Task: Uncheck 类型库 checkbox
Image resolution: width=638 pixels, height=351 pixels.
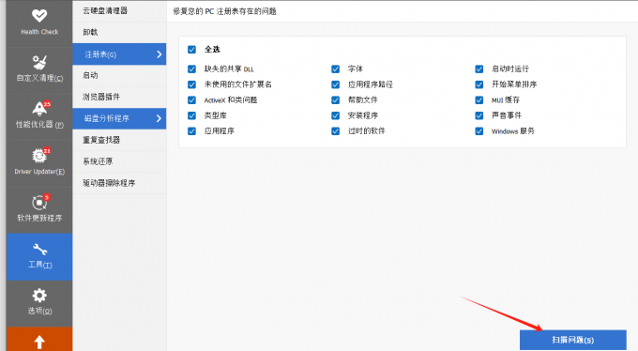Action: pos(191,115)
